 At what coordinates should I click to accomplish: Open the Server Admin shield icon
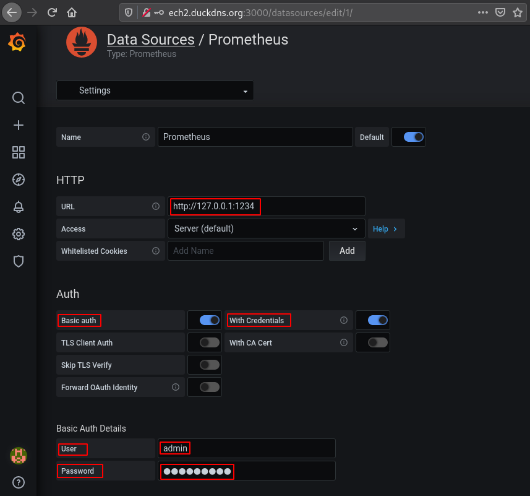tap(19, 261)
